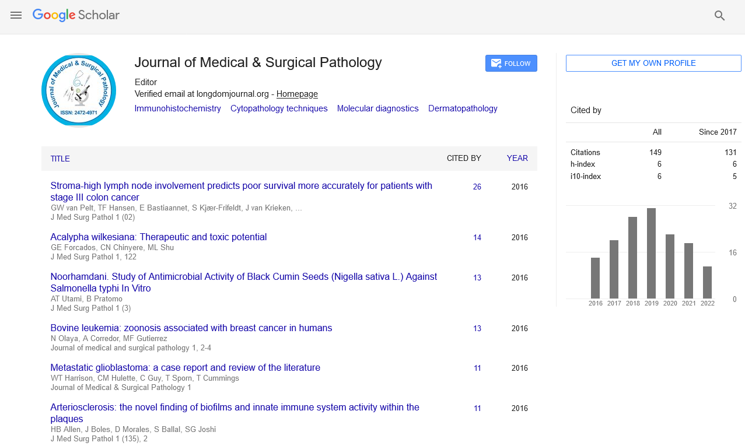Image resolution: width=745 pixels, height=446 pixels.
Task: Click the search magnifier icon
Action: point(719,16)
